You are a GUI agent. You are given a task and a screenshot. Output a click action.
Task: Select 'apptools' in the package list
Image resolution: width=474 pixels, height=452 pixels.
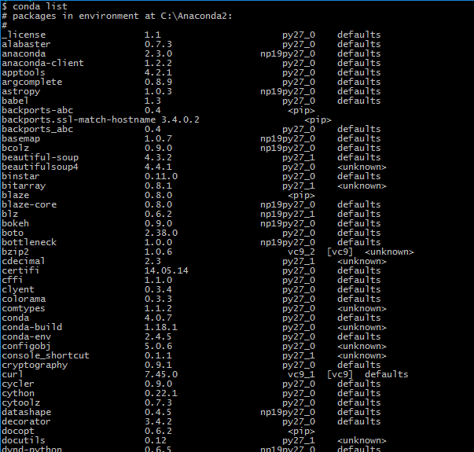click(24, 72)
